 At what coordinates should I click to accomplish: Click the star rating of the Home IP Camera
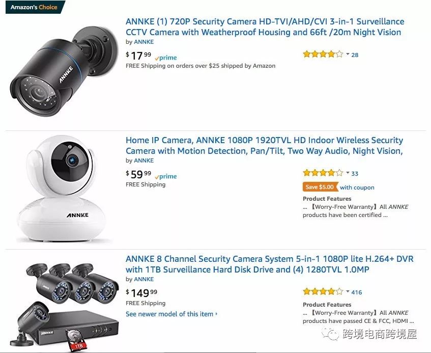tap(323, 173)
